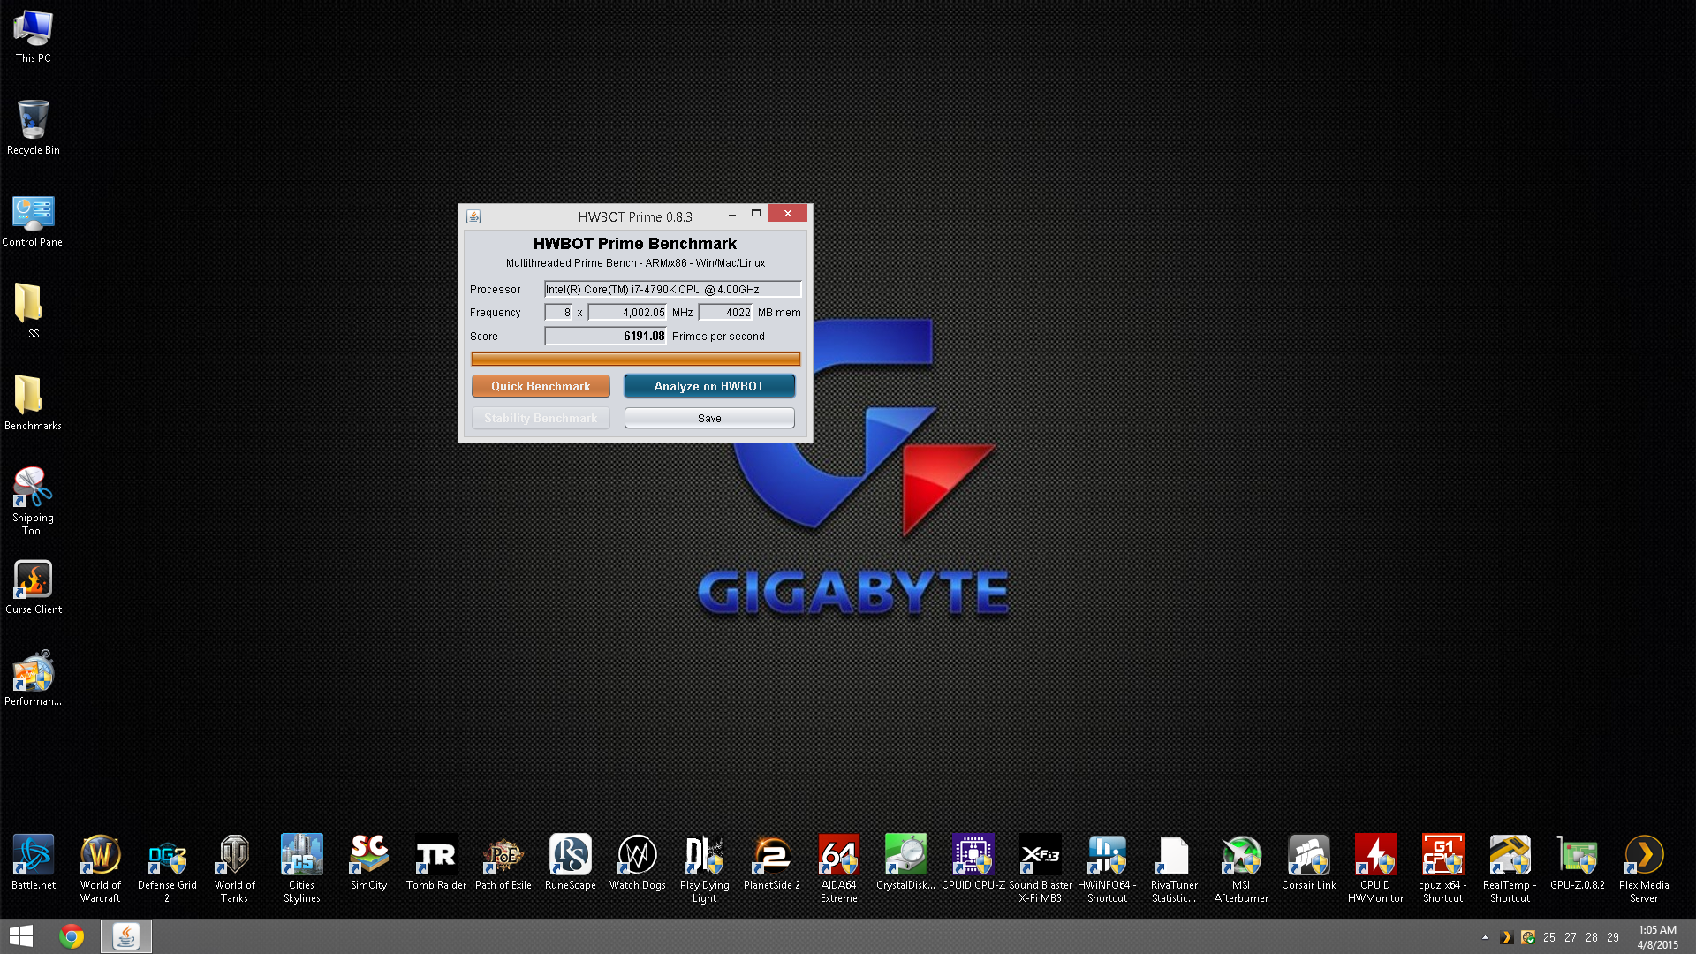Screen dimensions: 1696x954
Task: Open the CrystalDisk shortcut
Action: click(906, 863)
